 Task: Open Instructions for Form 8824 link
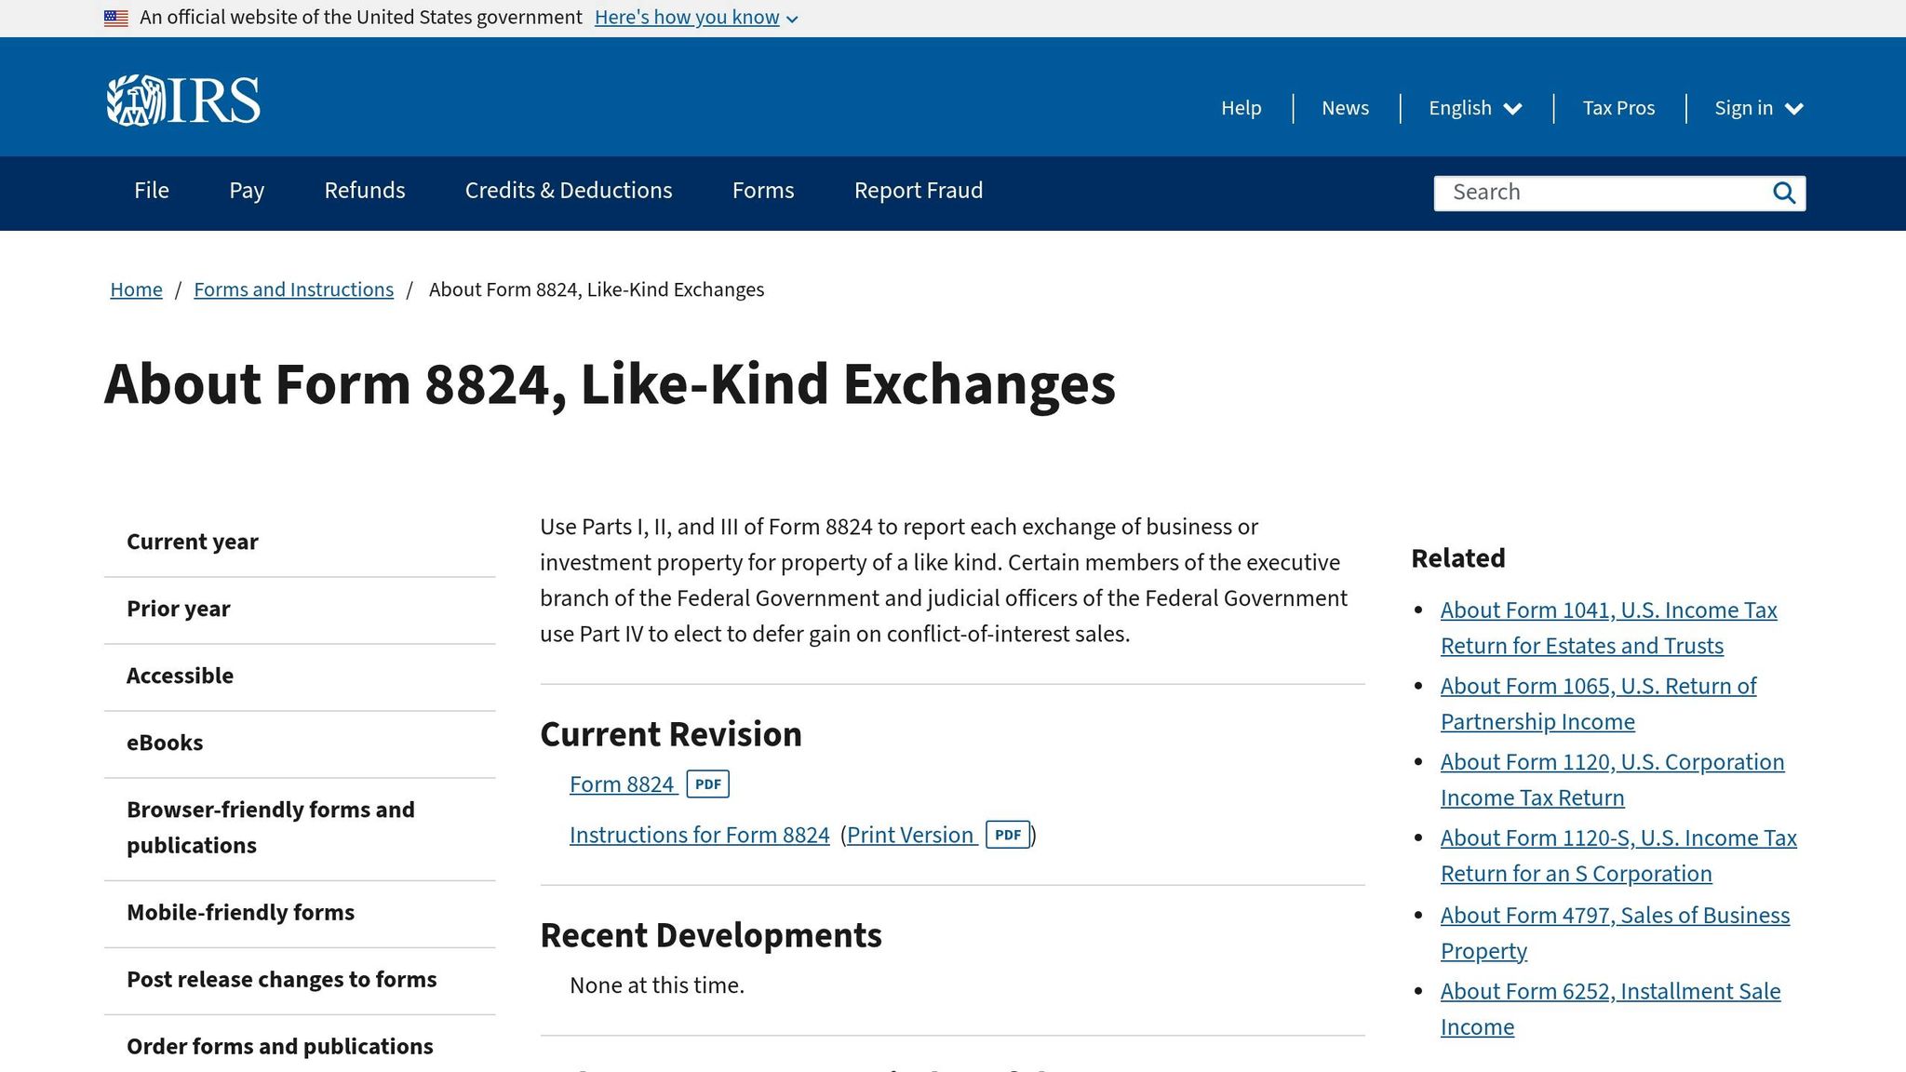(x=699, y=836)
